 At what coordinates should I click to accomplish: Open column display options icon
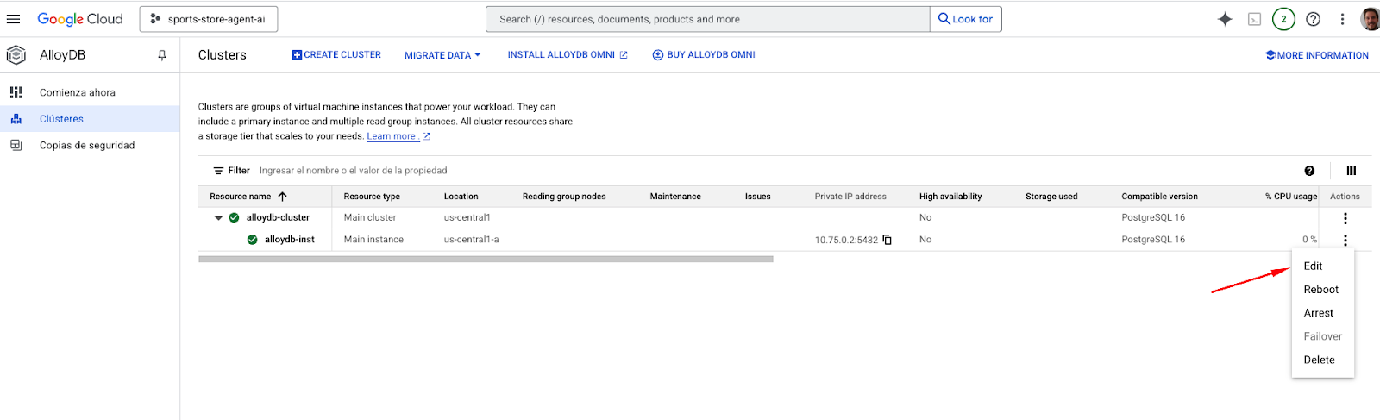[1351, 171]
